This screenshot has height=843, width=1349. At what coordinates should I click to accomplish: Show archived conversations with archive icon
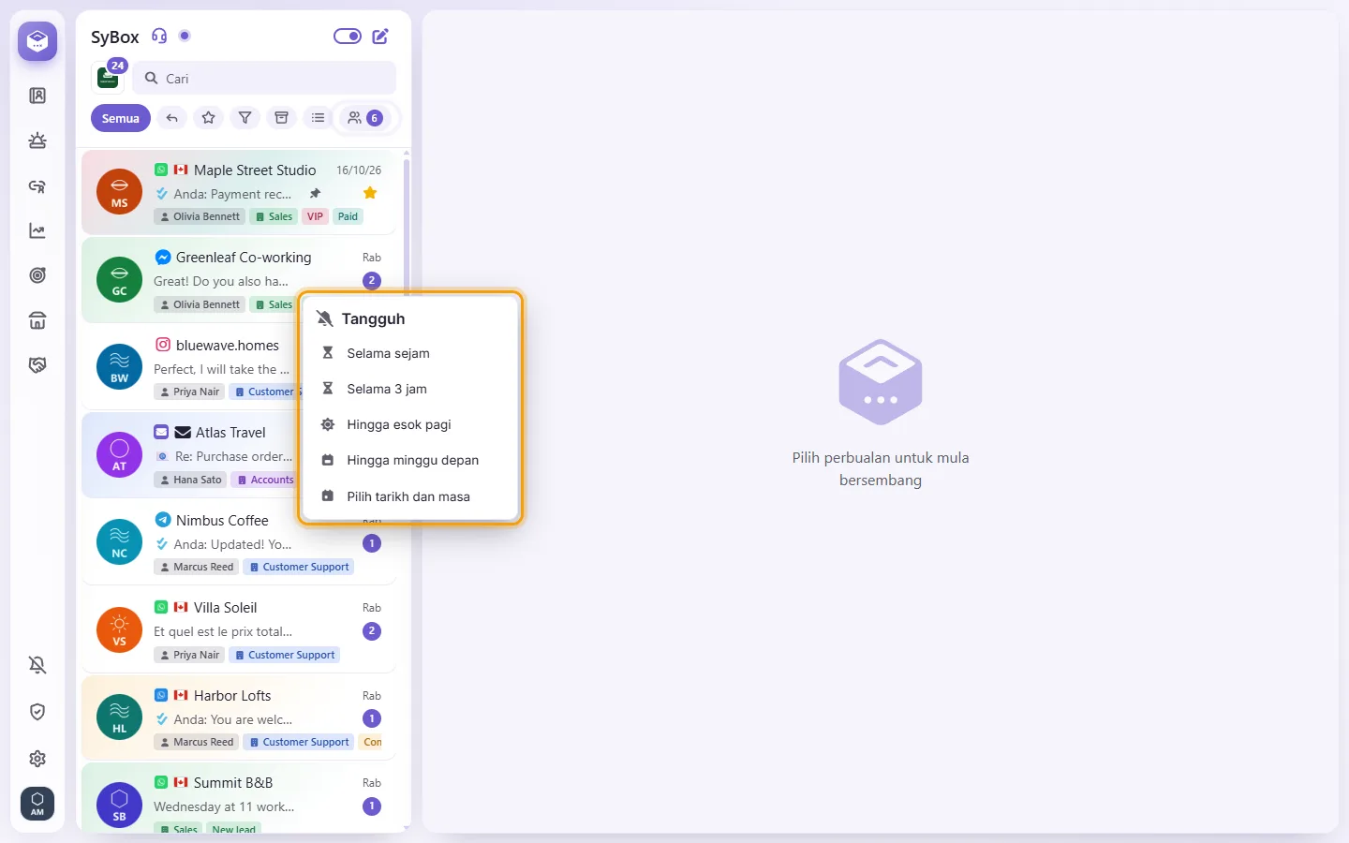pyautogui.click(x=281, y=118)
